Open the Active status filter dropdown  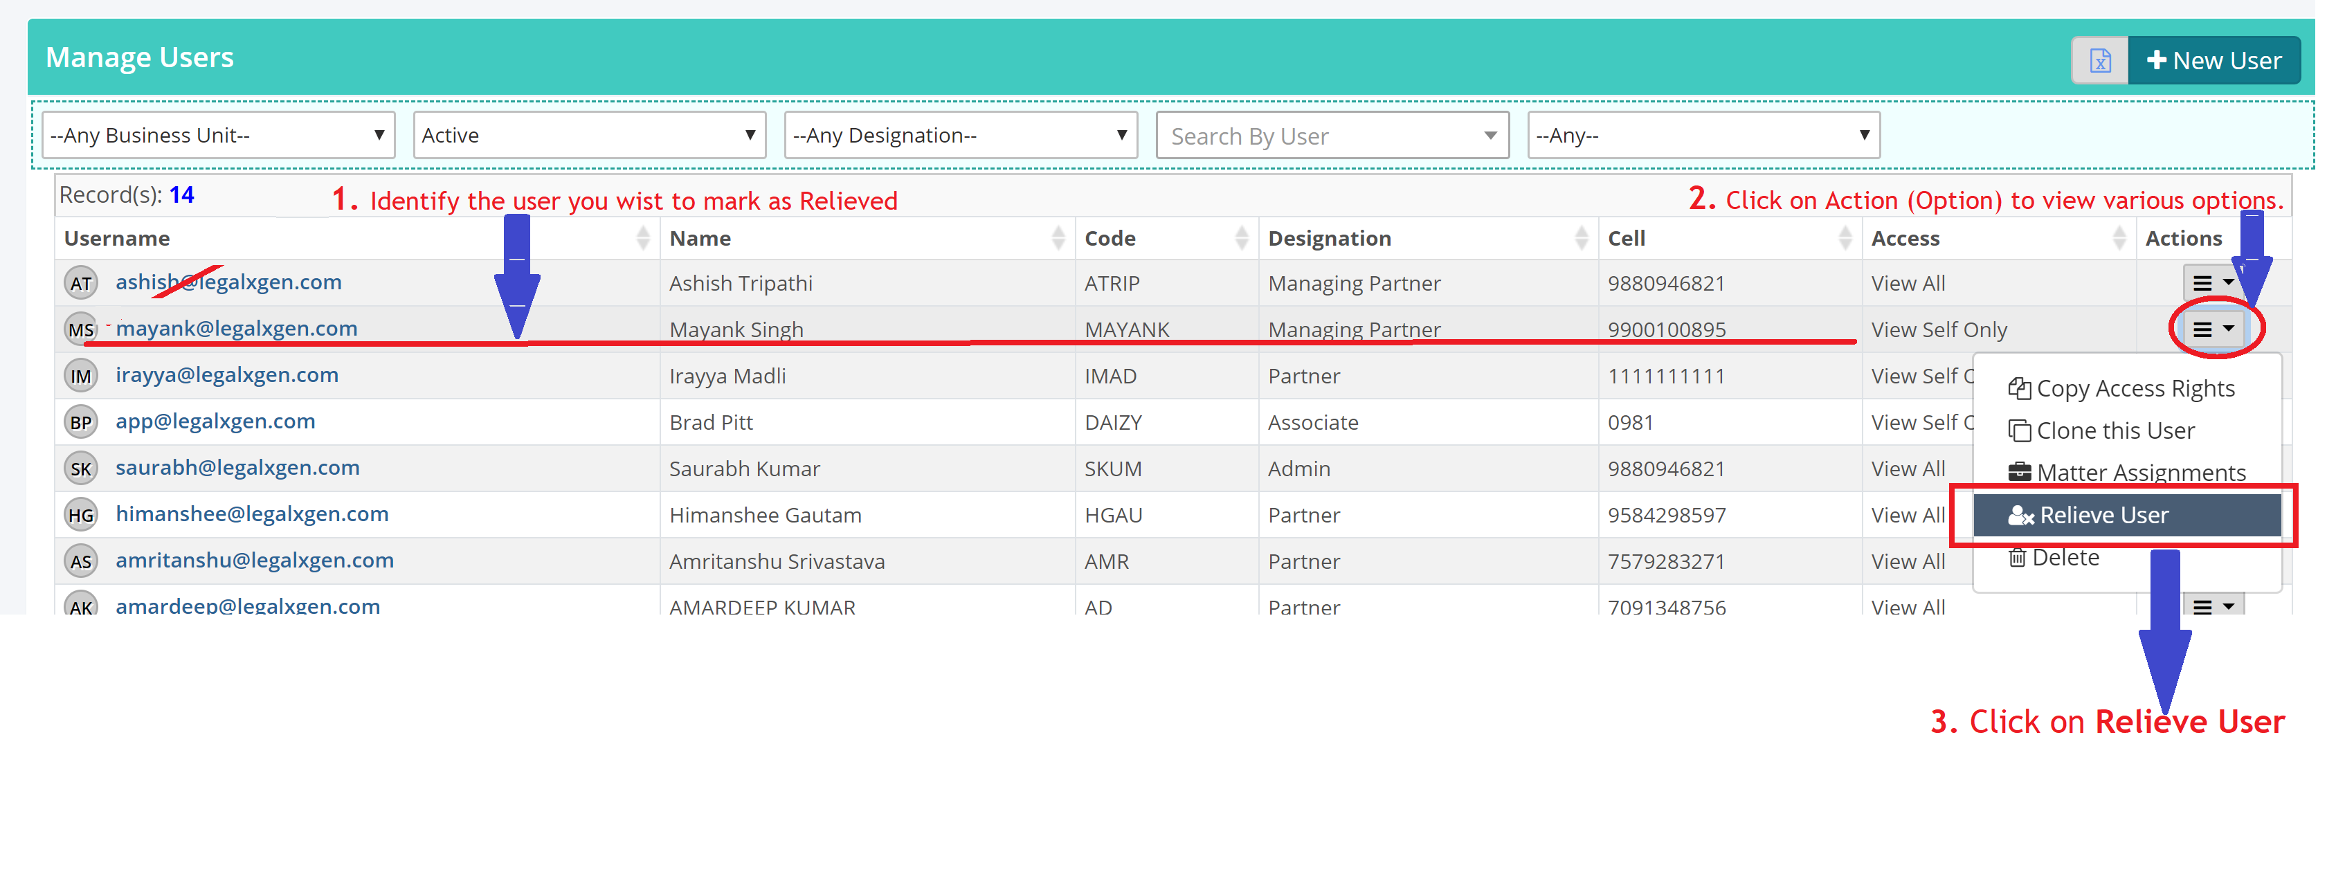[x=588, y=136]
